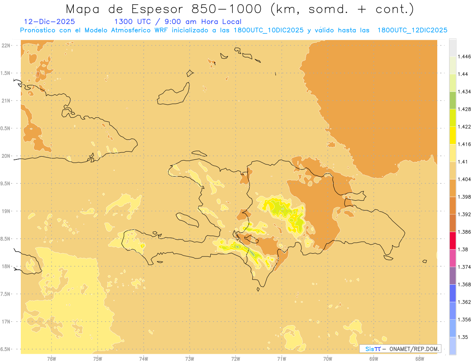Click the '1.356' colorbar value
The width and height of the screenshot is (471, 364).
[464, 320]
